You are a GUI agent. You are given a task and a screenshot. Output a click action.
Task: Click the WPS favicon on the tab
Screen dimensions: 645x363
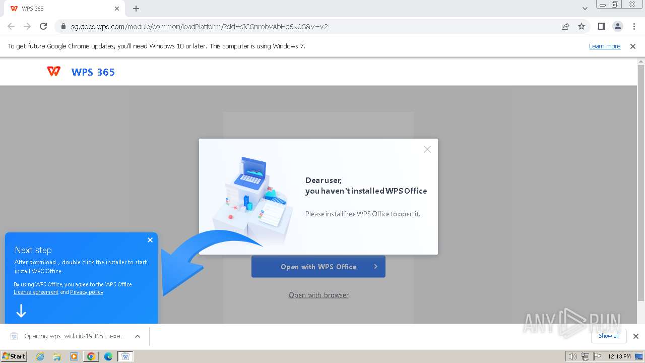coord(14,9)
